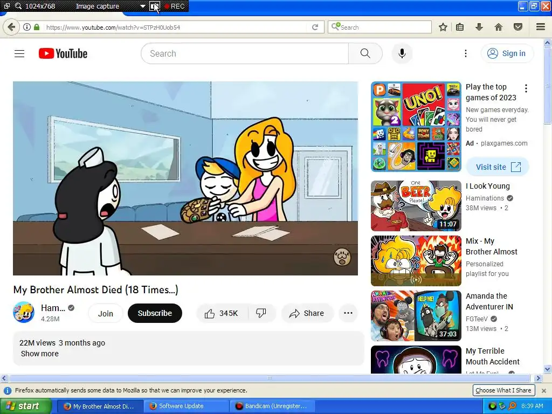Click the 22M views 3 months ago text
The height and width of the screenshot is (414, 552).
coord(63,343)
